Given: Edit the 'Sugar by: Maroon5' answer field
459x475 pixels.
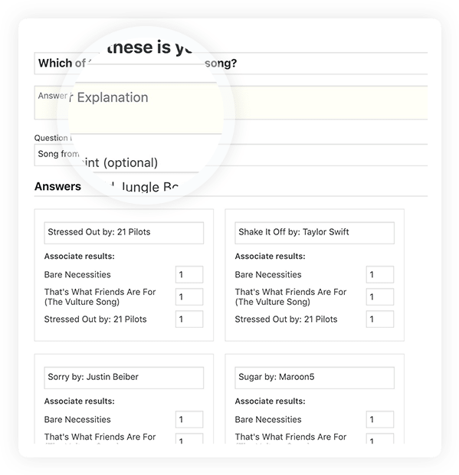Looking at the screenshot, I should click(314, 378).
